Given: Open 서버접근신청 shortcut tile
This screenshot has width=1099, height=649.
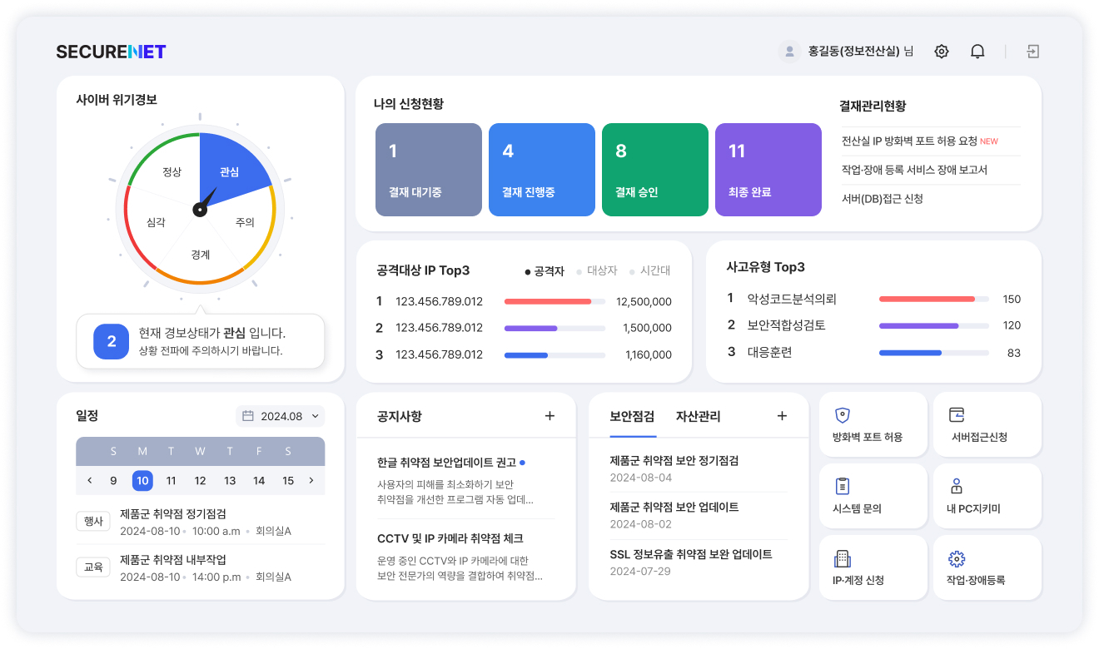Looking at the screenshot, I should pos(987,424).
